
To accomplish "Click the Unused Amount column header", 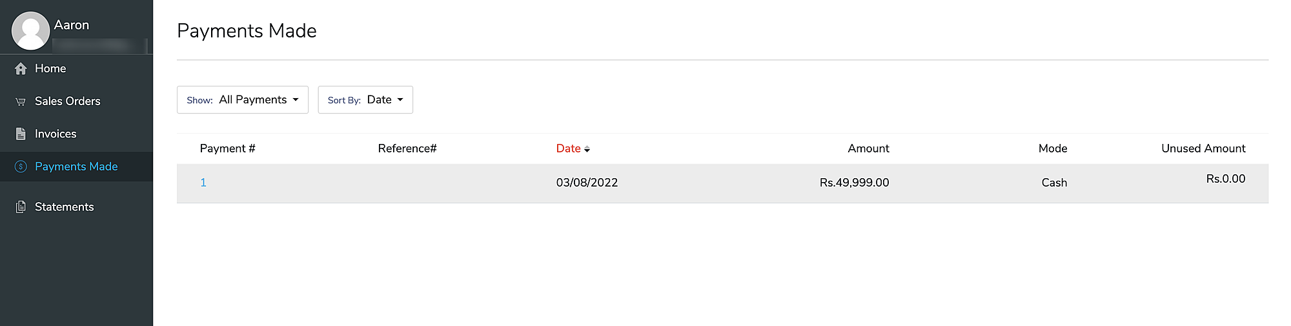I will tap(1203, 148).
